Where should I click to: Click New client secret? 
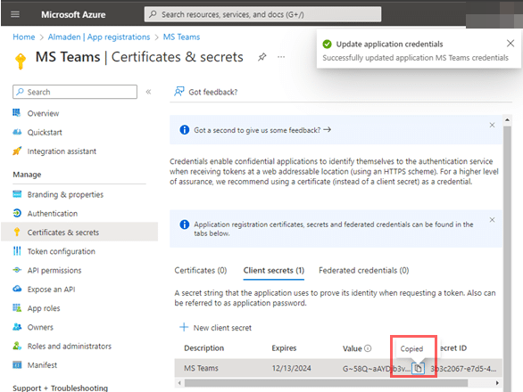[215, 328]
